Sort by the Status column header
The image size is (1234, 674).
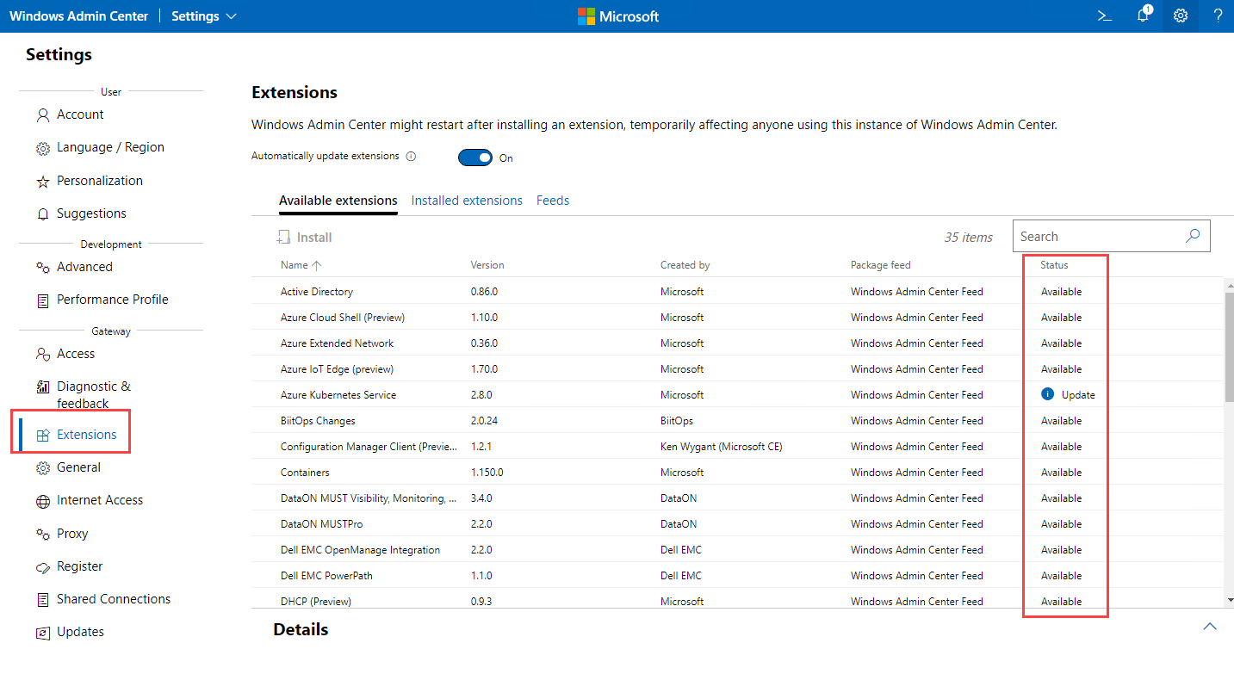coord(1054,265)
